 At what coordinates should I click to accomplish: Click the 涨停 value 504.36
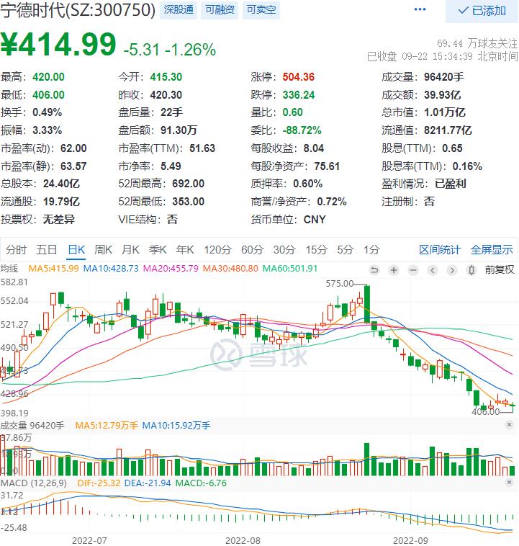[x=298, y=77]
